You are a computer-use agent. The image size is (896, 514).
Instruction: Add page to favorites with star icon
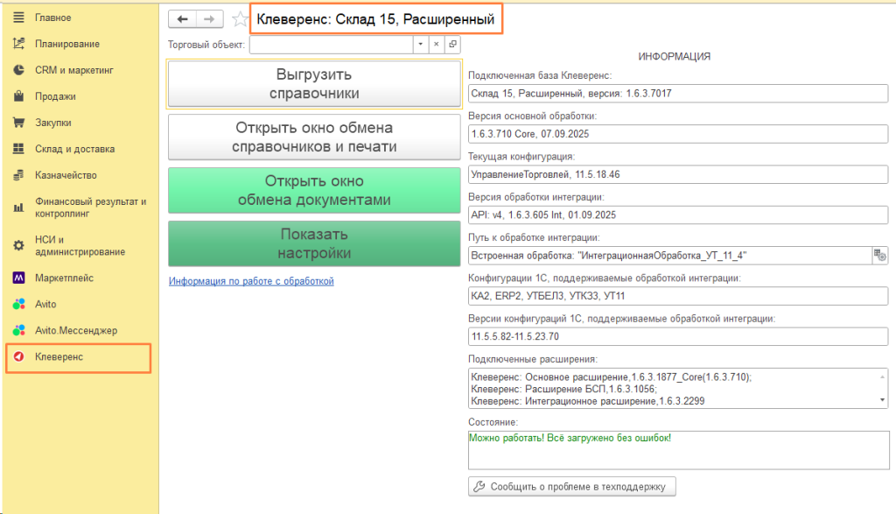[240, 19]
